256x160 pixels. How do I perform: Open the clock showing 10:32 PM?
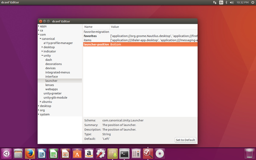[x=242, y=2]
